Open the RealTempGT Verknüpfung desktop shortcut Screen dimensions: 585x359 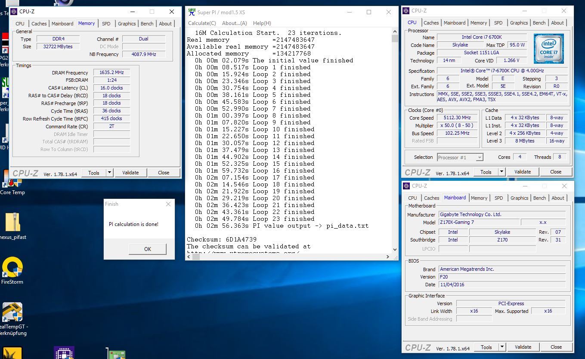[12, 312]
